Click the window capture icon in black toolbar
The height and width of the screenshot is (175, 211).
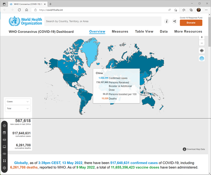pyautogui.click(x=5, y=133)
